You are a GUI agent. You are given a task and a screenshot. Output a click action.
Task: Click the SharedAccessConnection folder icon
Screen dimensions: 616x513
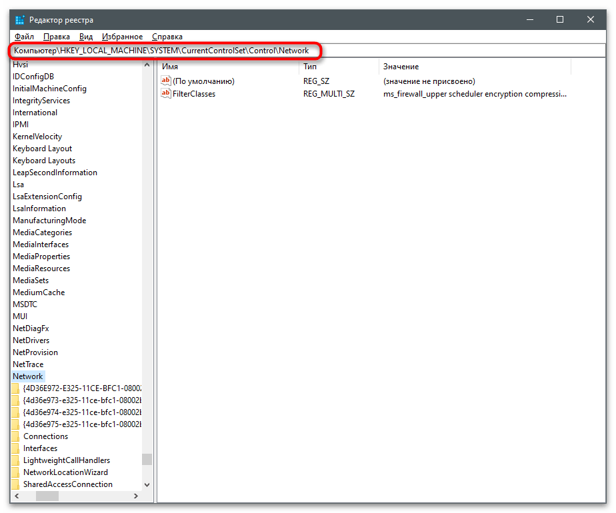[x=16, y=484]
